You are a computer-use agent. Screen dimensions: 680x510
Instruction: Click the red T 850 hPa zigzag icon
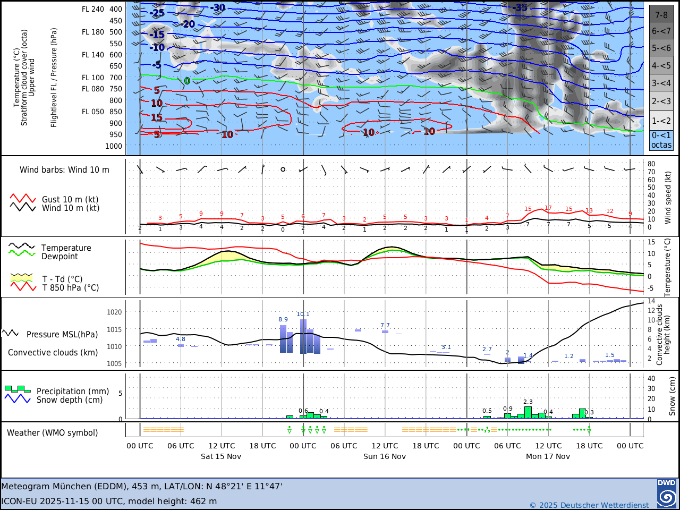tap(23, 287)
